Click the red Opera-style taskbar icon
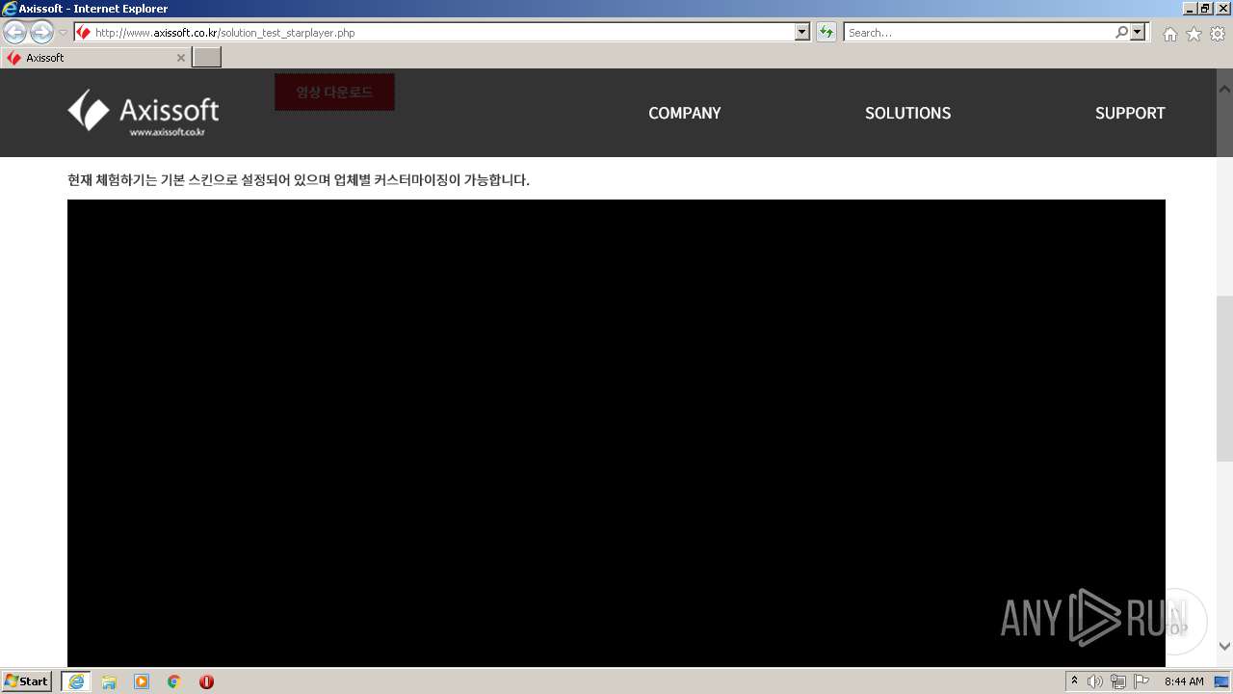 pos(206,681)
